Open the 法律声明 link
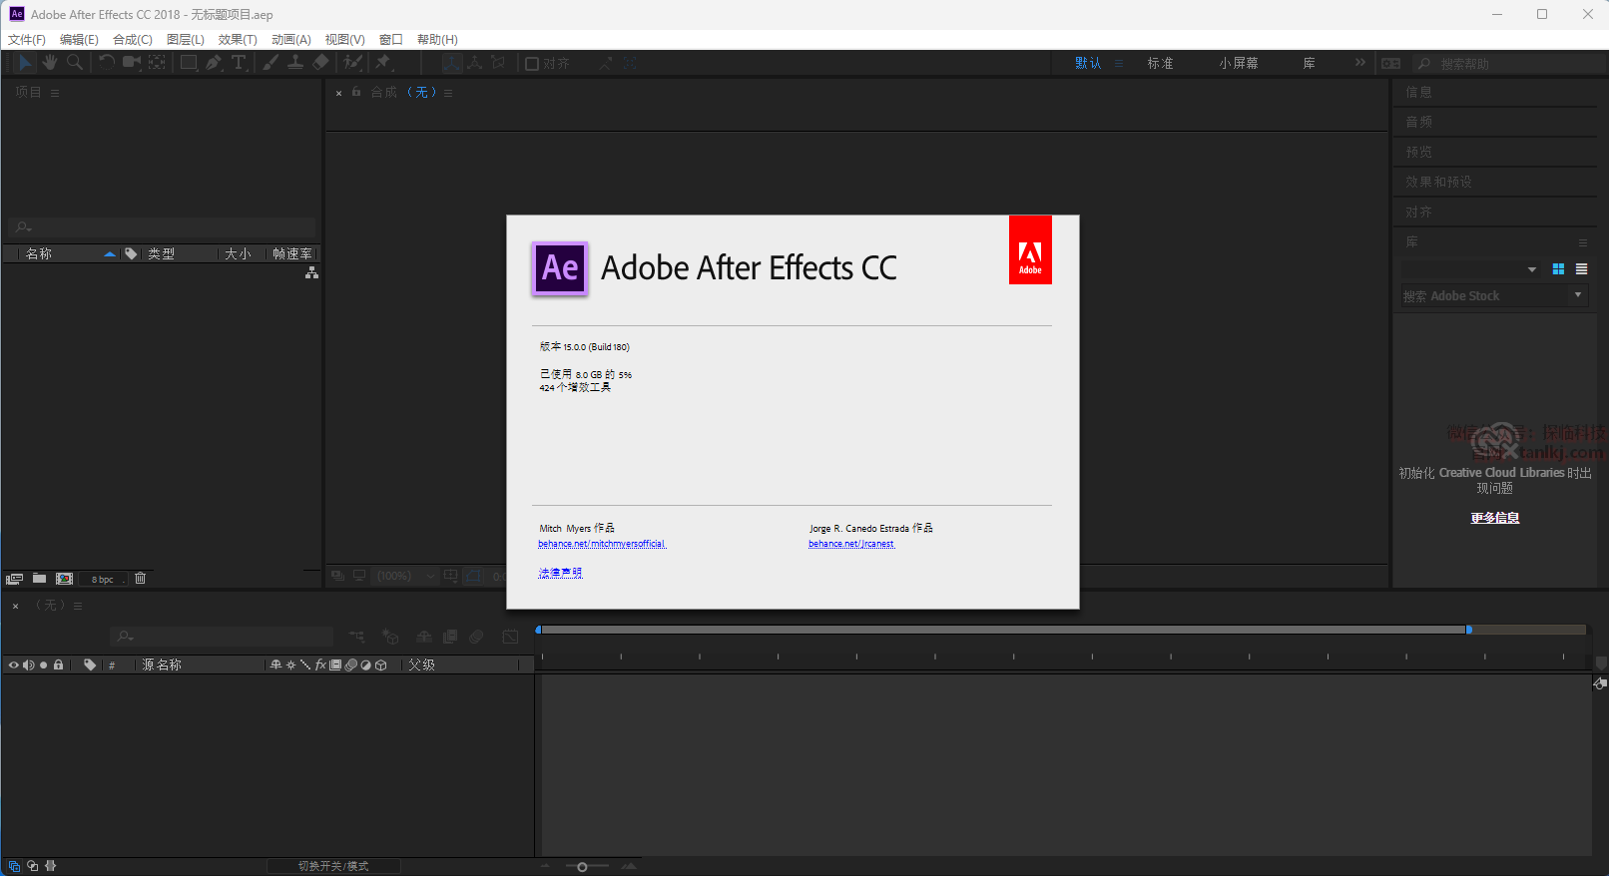The height and width of the screenshot is (876, 1609). (560, 573)
